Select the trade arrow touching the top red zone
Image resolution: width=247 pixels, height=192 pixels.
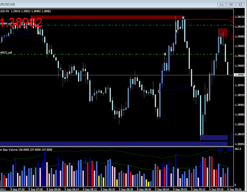[183, 18]
